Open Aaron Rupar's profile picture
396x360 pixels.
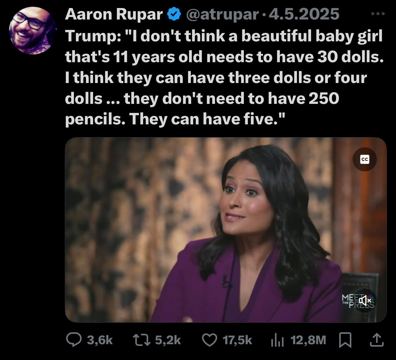[33, 31]
